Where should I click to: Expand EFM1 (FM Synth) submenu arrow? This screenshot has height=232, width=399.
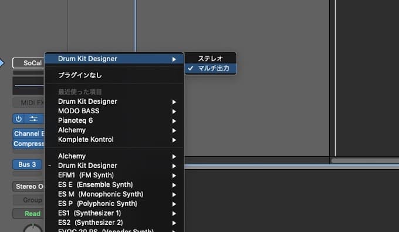[174, 176]
